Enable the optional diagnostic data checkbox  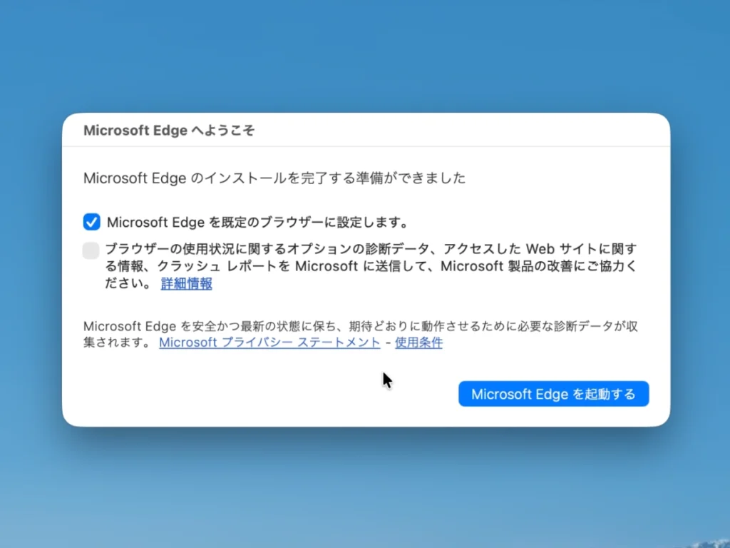(x=91, y=250)
